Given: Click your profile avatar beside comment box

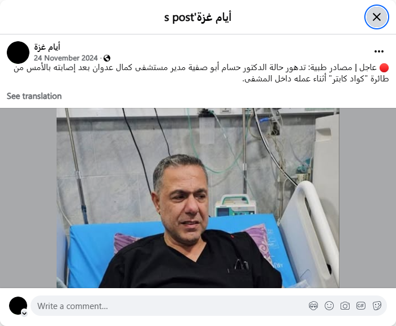Looking at the screenshot, I should 18,306.
